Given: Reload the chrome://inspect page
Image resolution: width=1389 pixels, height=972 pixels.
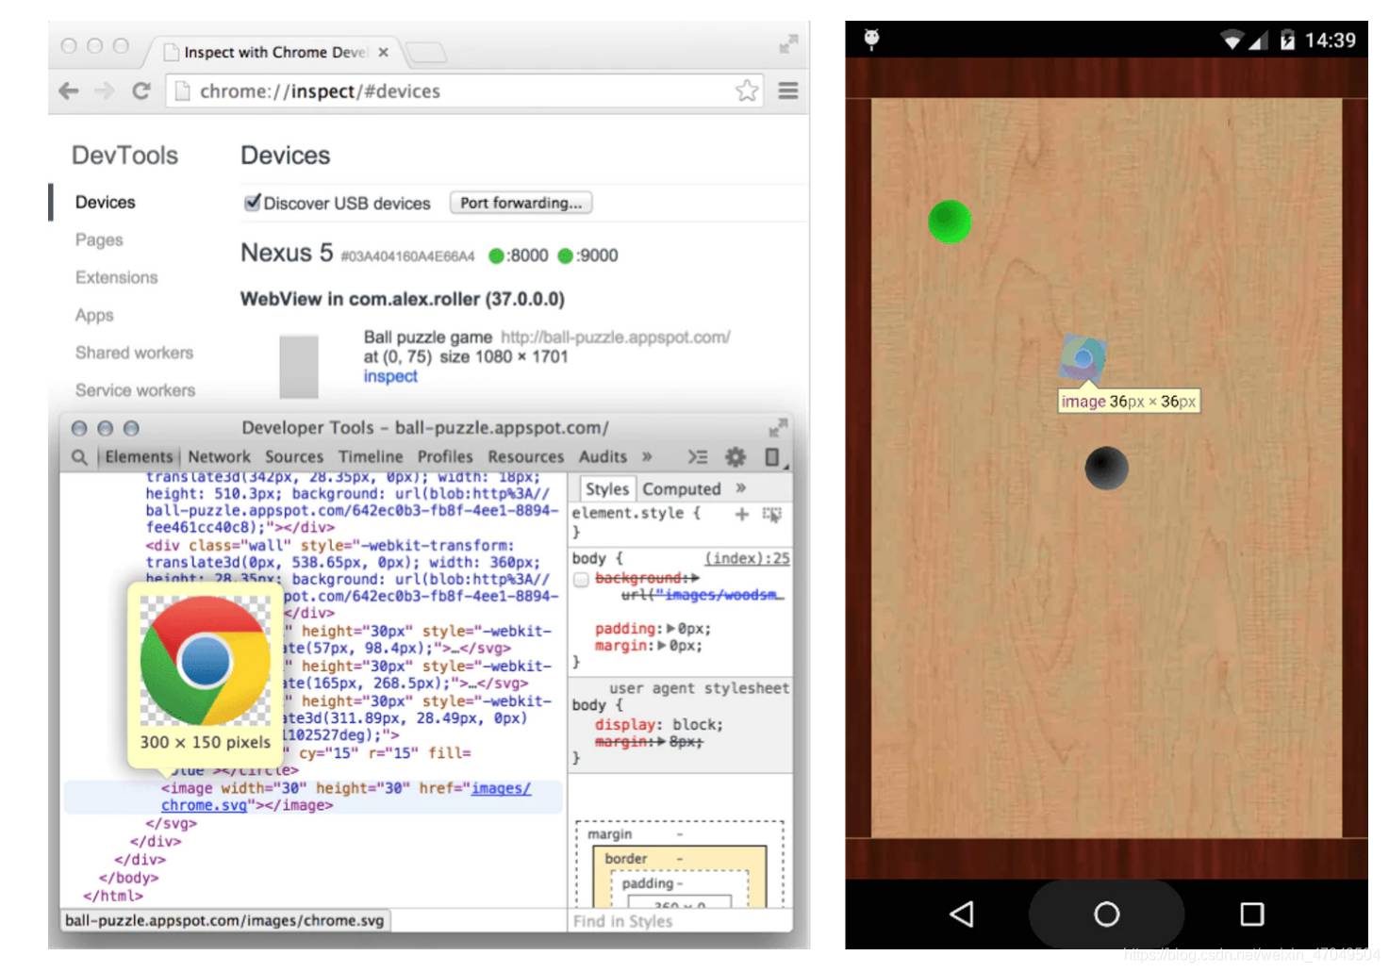Looking at the screenshot, I should (x=141, y=91).
